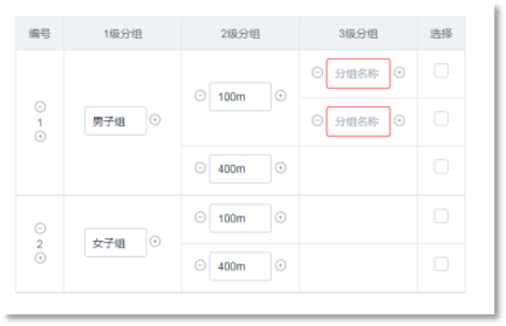Tick the checkbox for first 分组名称 row

(441, 71)
